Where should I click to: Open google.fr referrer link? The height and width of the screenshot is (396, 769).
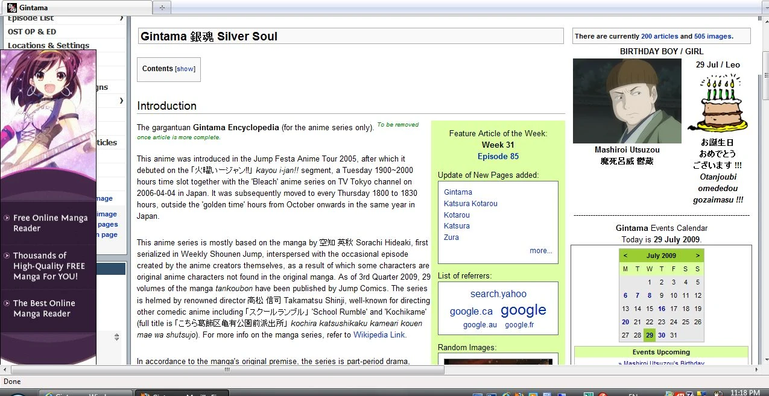[x=519, y=325]
